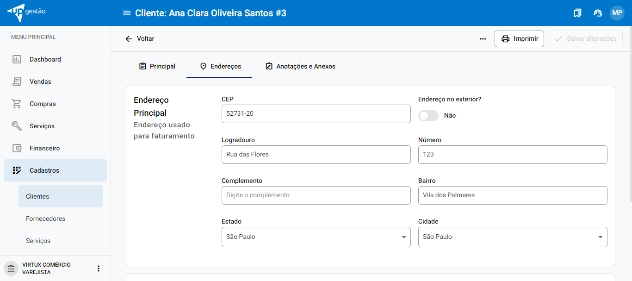
Task: Open company options beside Virtux Comércio Varejista
Action: click(98, 269)
